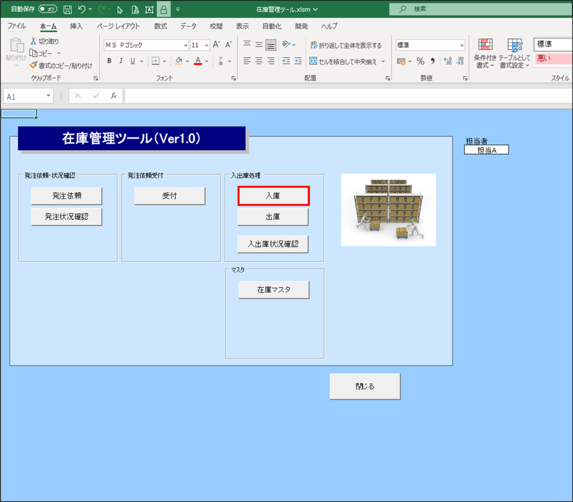This screenshot has width=573, height=502.
Task: Open the font name MS Pゴシック dropdown
Action: click(186, 45)
